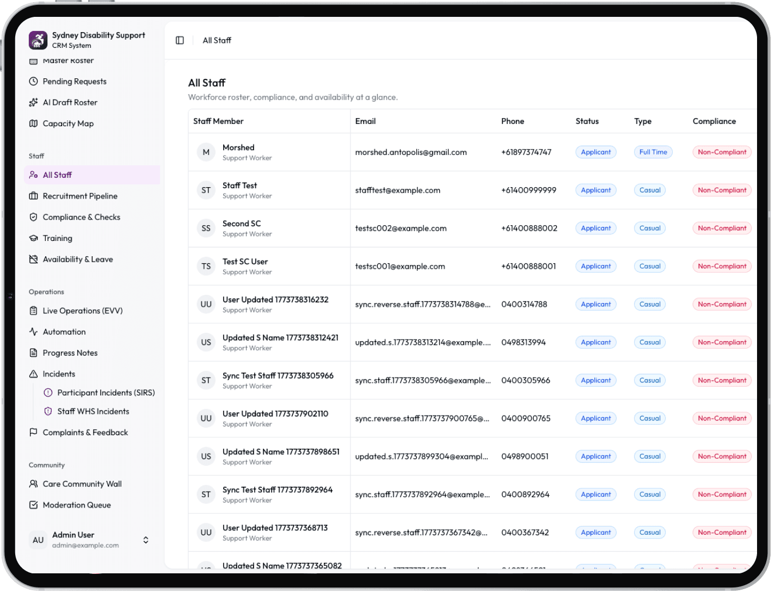Click the Moderation Queue checkbox icon
Image resolution: width=775 pixels, height=594 pixels.
pyautogui.click(x=33, y=505)
